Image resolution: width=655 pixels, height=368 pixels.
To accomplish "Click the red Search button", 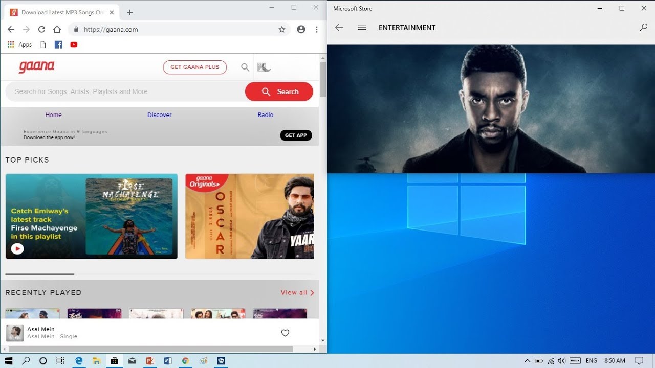I will pyautogui.click(x=279, y=91).
